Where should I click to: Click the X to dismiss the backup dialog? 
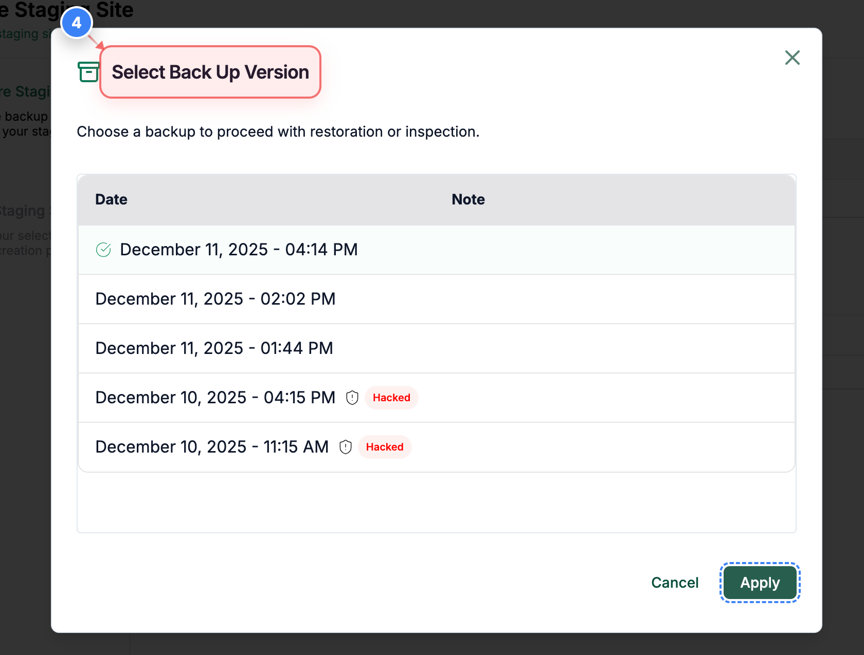792,58
